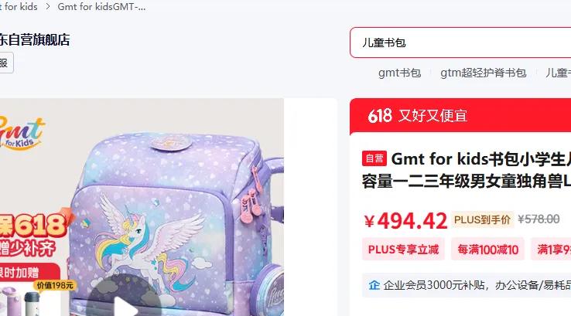Viewport: 571px width, 316px height.
Task: Click the Gmt for Kids logo
Action: [x=22, y=134]
